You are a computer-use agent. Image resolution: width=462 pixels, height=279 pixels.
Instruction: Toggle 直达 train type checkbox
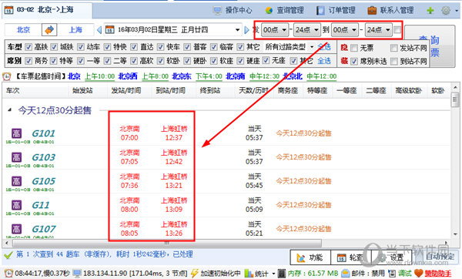point(134,47)
